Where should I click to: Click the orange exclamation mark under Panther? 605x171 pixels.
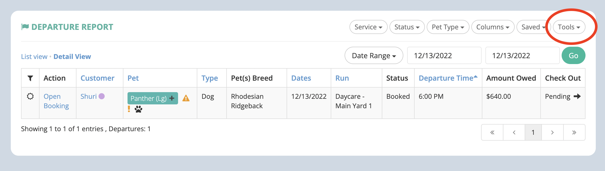click(129, 109)
